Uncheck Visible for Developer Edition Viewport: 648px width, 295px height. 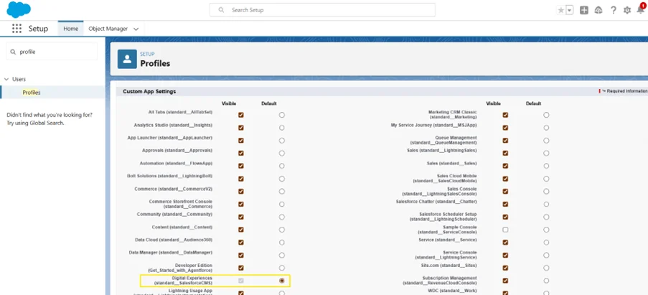241,268
